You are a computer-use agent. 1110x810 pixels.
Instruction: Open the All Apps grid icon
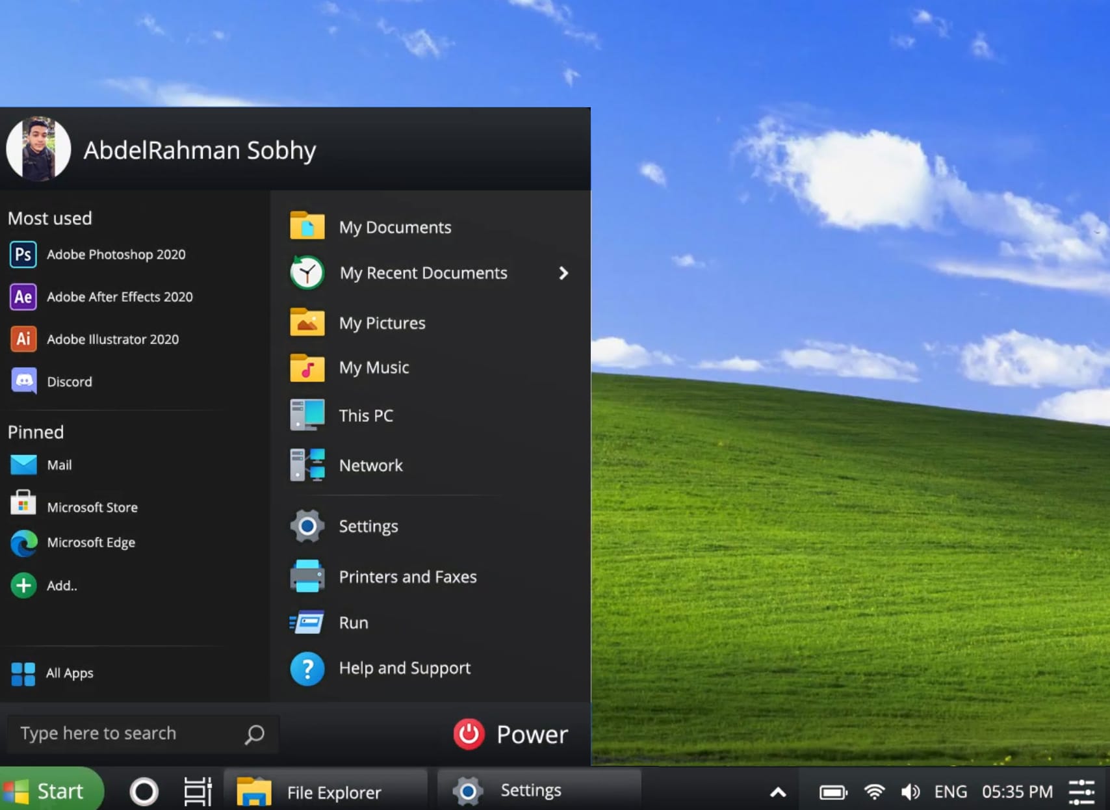tap(23, 673)
